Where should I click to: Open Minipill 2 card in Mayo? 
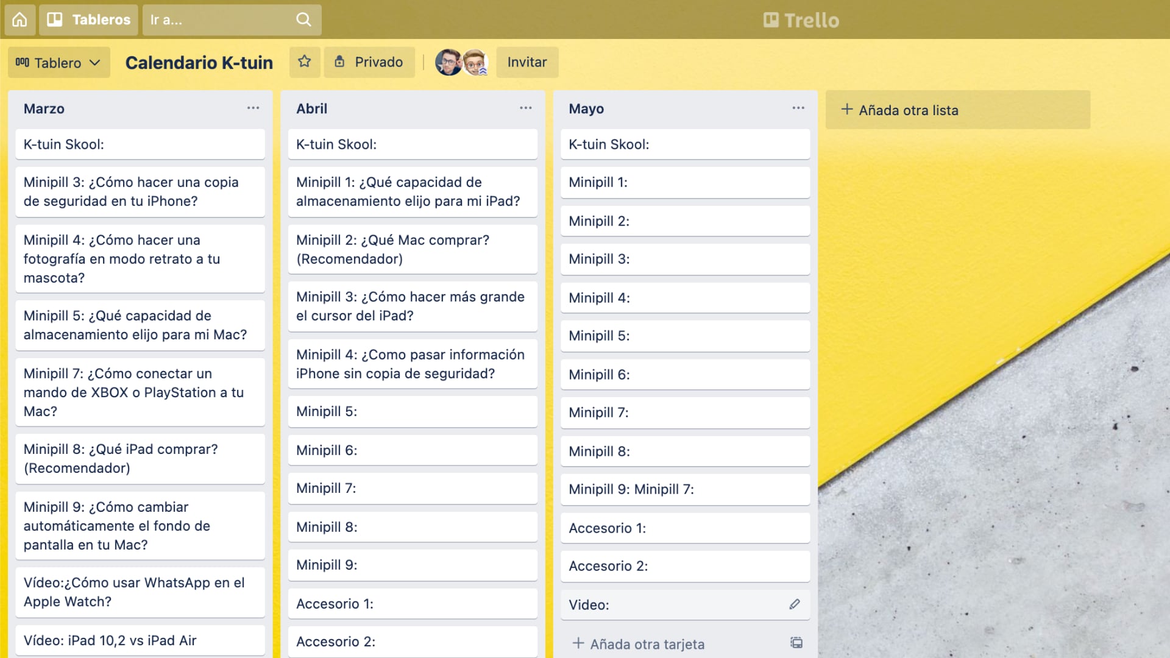click(x=685, y=221)
